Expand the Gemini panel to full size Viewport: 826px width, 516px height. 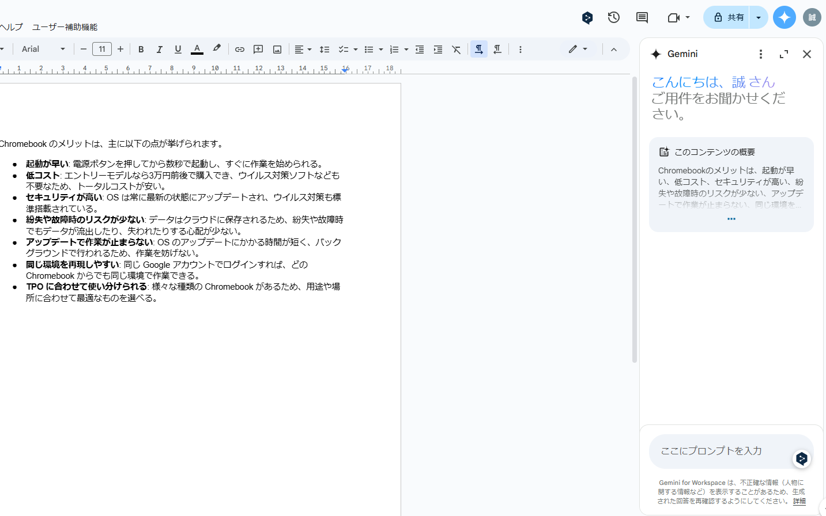784,54
